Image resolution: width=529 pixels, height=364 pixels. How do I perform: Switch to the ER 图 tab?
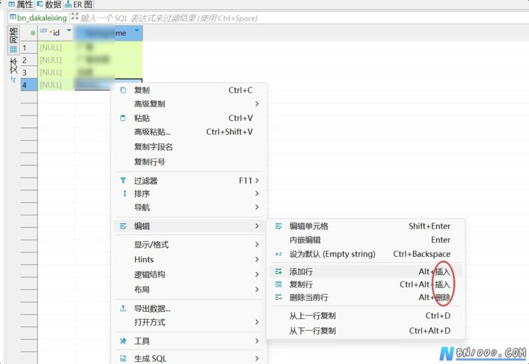tap(78, 5)
